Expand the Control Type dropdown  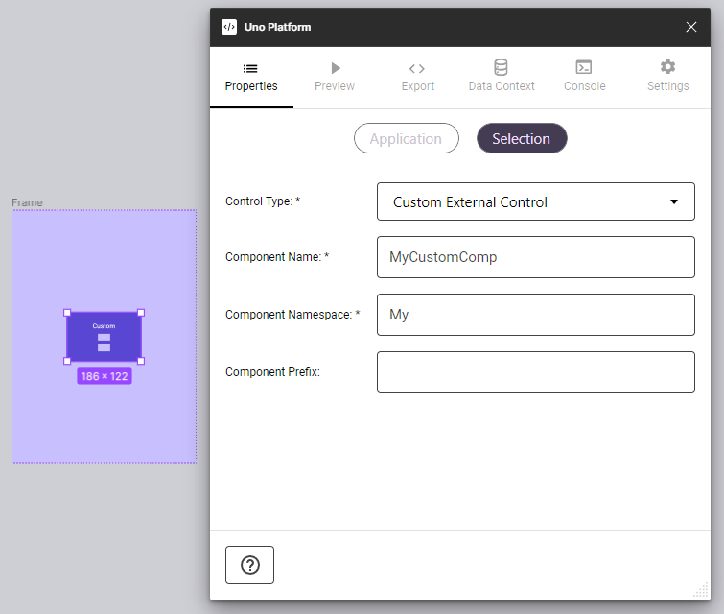click(535, 202)
